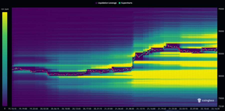This screenshot has height=111, width=225.
Task: Click the green Supercharts legend swatch
Action: click(x=119, y=3)
